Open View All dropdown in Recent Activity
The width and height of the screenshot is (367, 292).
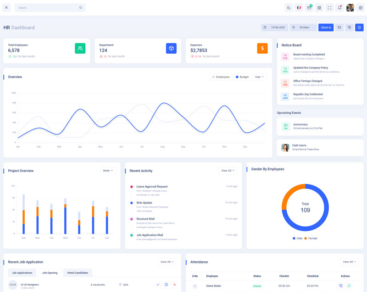pos(228,171)
